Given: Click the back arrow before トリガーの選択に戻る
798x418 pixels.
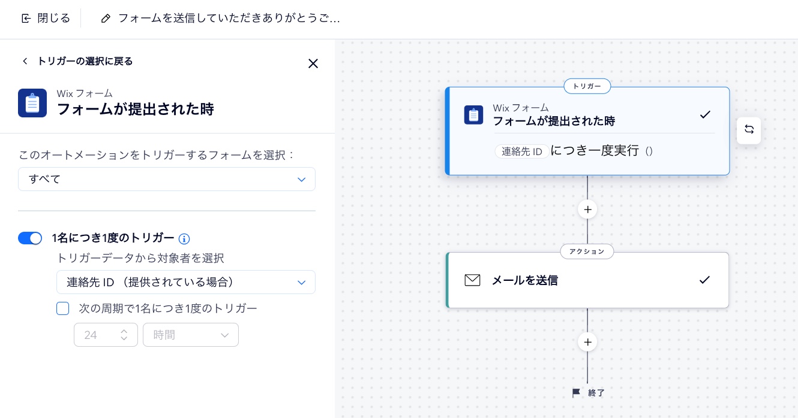Looking at the screenshot, I should 25,61.
